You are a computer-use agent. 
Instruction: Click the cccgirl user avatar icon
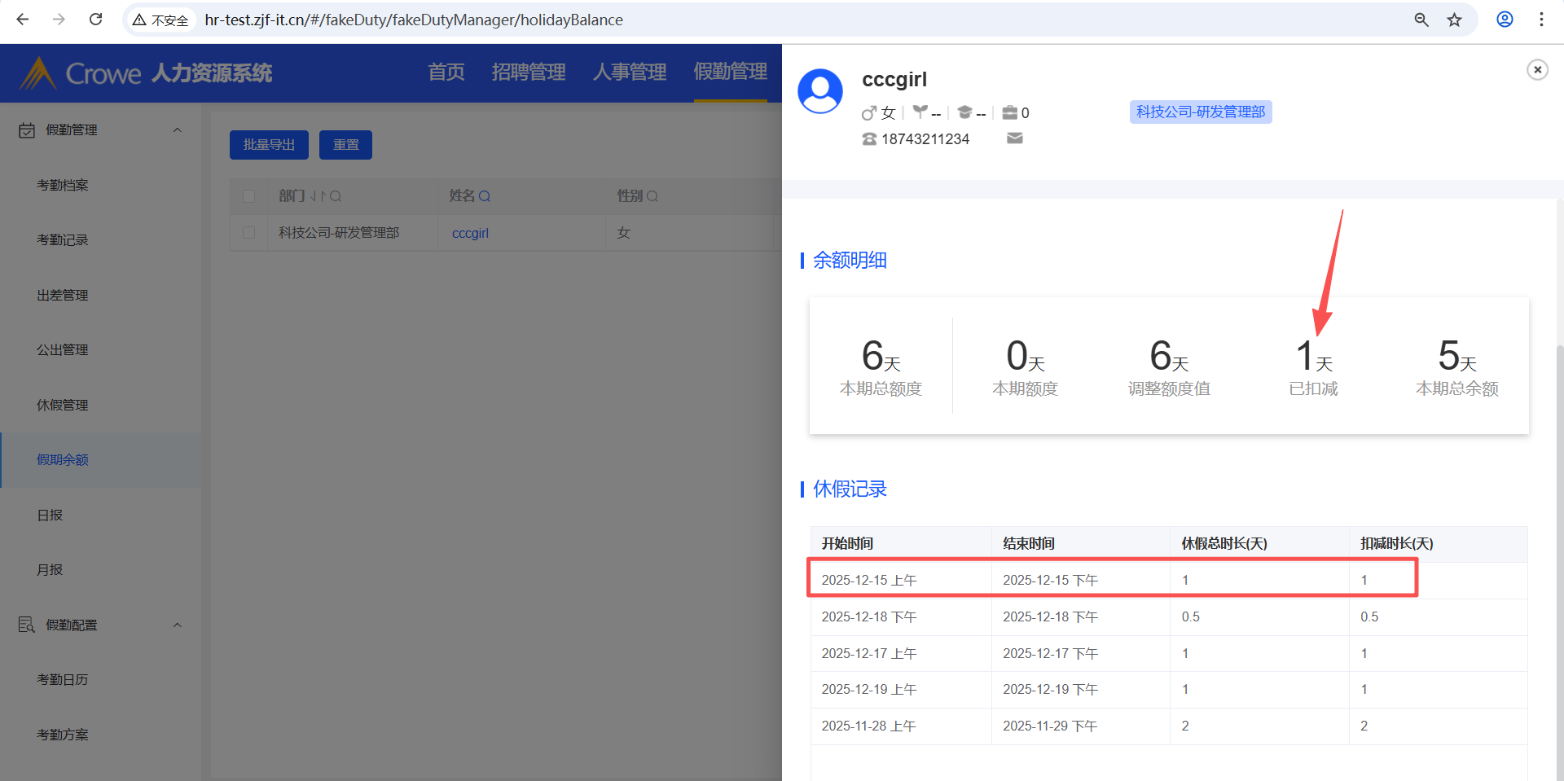[x=820, y=91]
